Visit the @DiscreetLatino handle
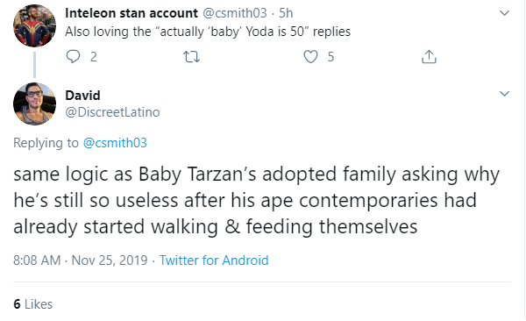Screen dimensions: 526x321 [112, 111]
